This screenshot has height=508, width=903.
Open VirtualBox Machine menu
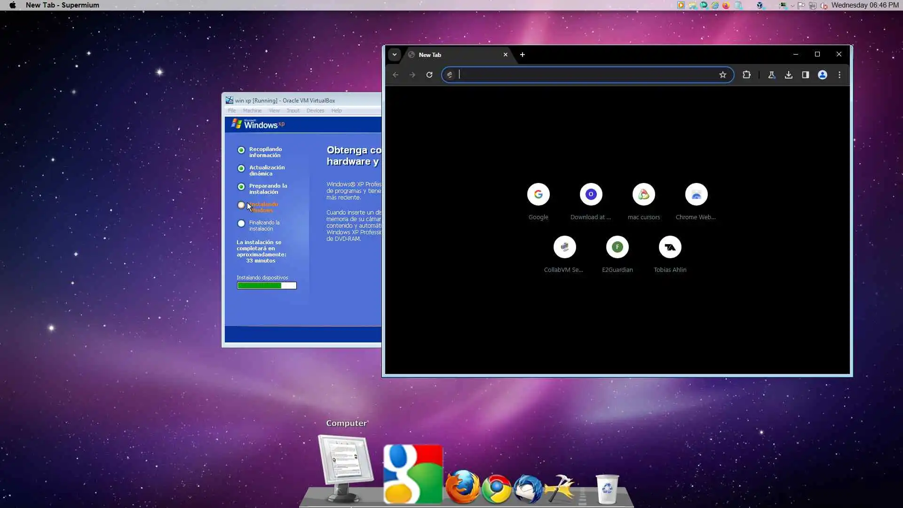tap(252, 111)
